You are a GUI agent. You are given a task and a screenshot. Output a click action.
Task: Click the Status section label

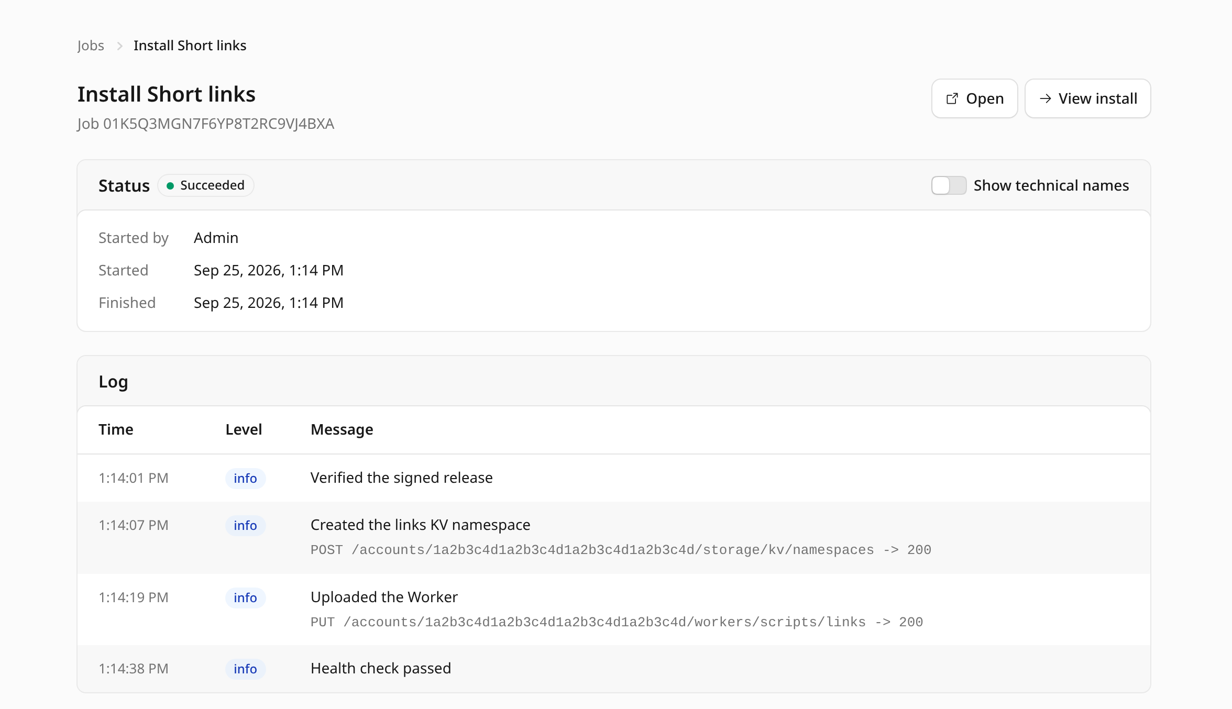point(124,185)
